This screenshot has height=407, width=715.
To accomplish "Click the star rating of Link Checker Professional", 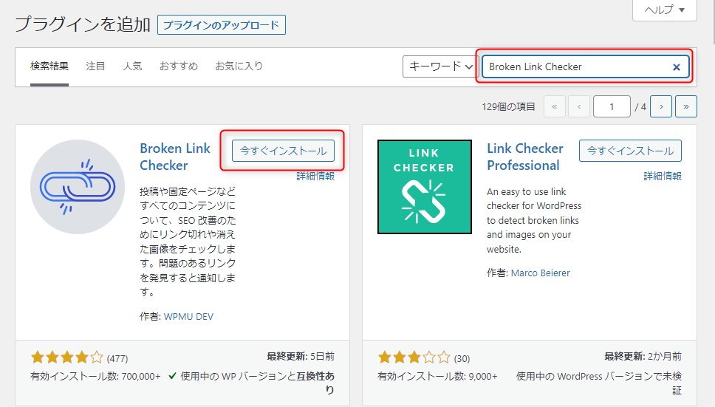I will [x=414, y=358].
